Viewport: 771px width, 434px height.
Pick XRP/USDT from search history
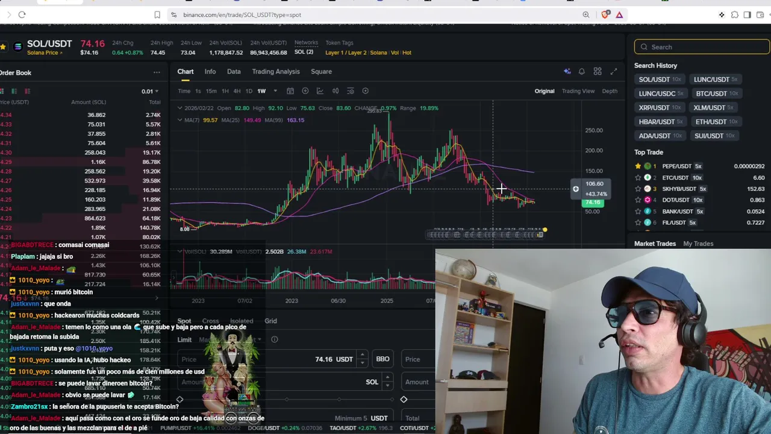coord(660,108)
